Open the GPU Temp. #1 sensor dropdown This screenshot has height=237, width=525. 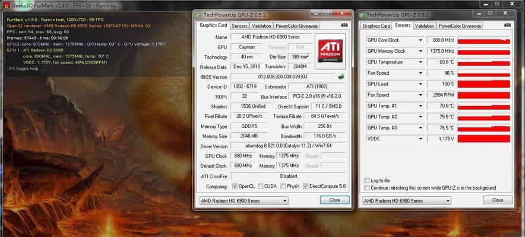tap(421, 106)
